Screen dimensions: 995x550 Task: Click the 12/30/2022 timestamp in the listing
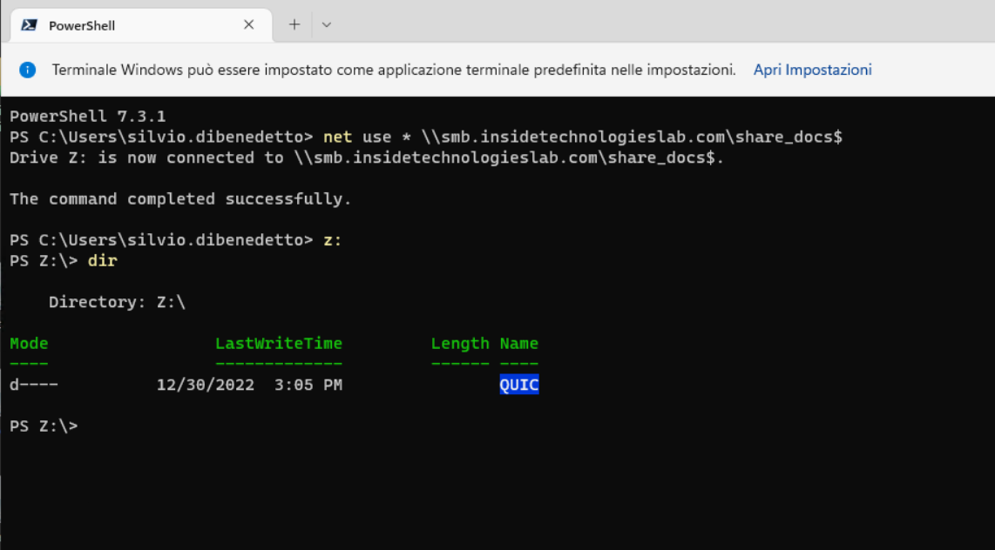tap(206, 385)
